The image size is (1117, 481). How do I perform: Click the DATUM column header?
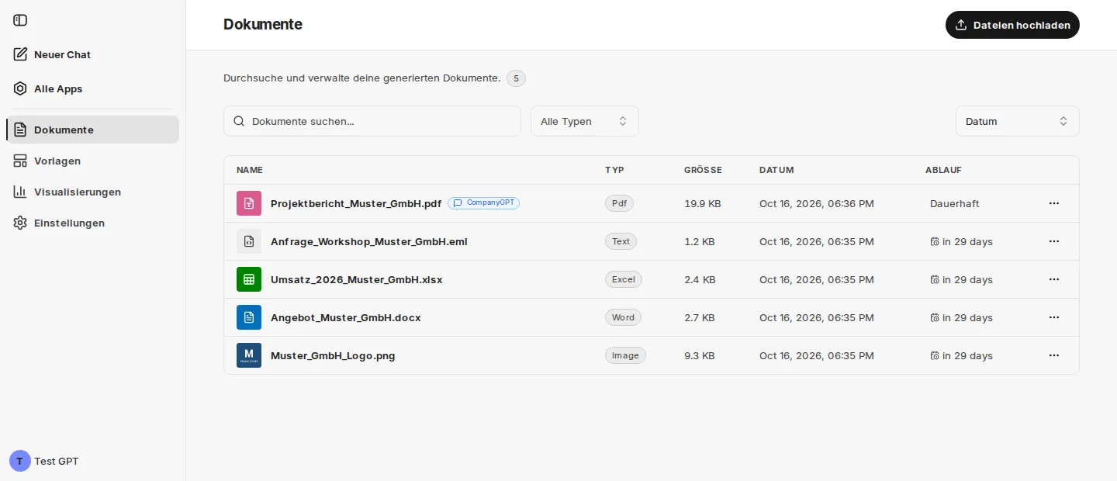[776, 170]
